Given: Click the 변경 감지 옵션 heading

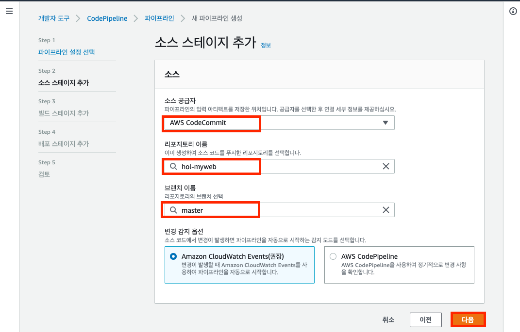Looking at the screenshot, I should point(184,231).
